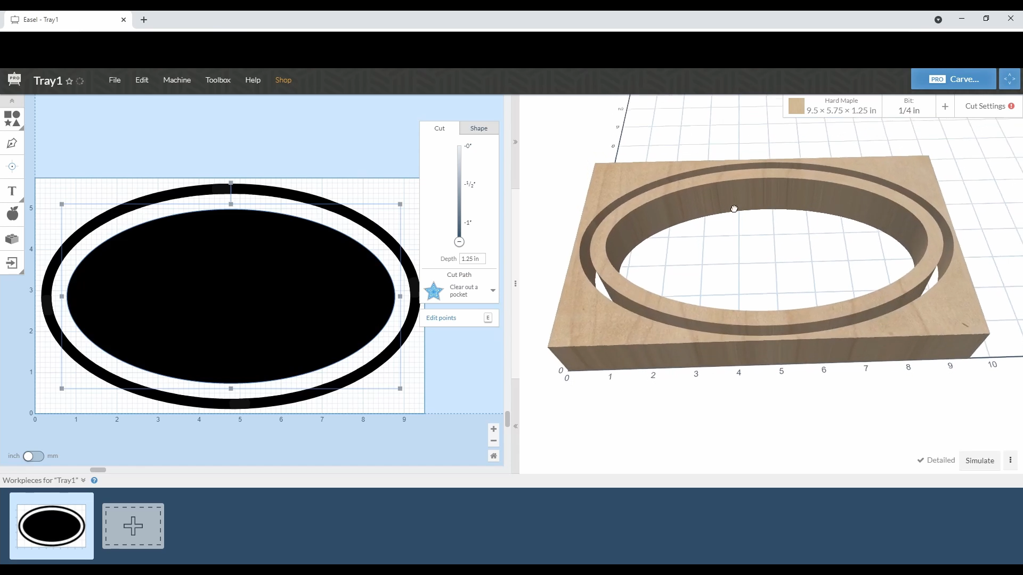Drag the depth slider to adjust cut depth

[x=460, y=241]
